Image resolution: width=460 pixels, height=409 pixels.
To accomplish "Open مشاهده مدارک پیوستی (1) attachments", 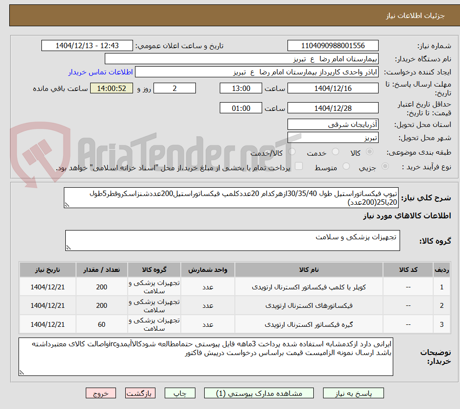I will click(259, 393).
